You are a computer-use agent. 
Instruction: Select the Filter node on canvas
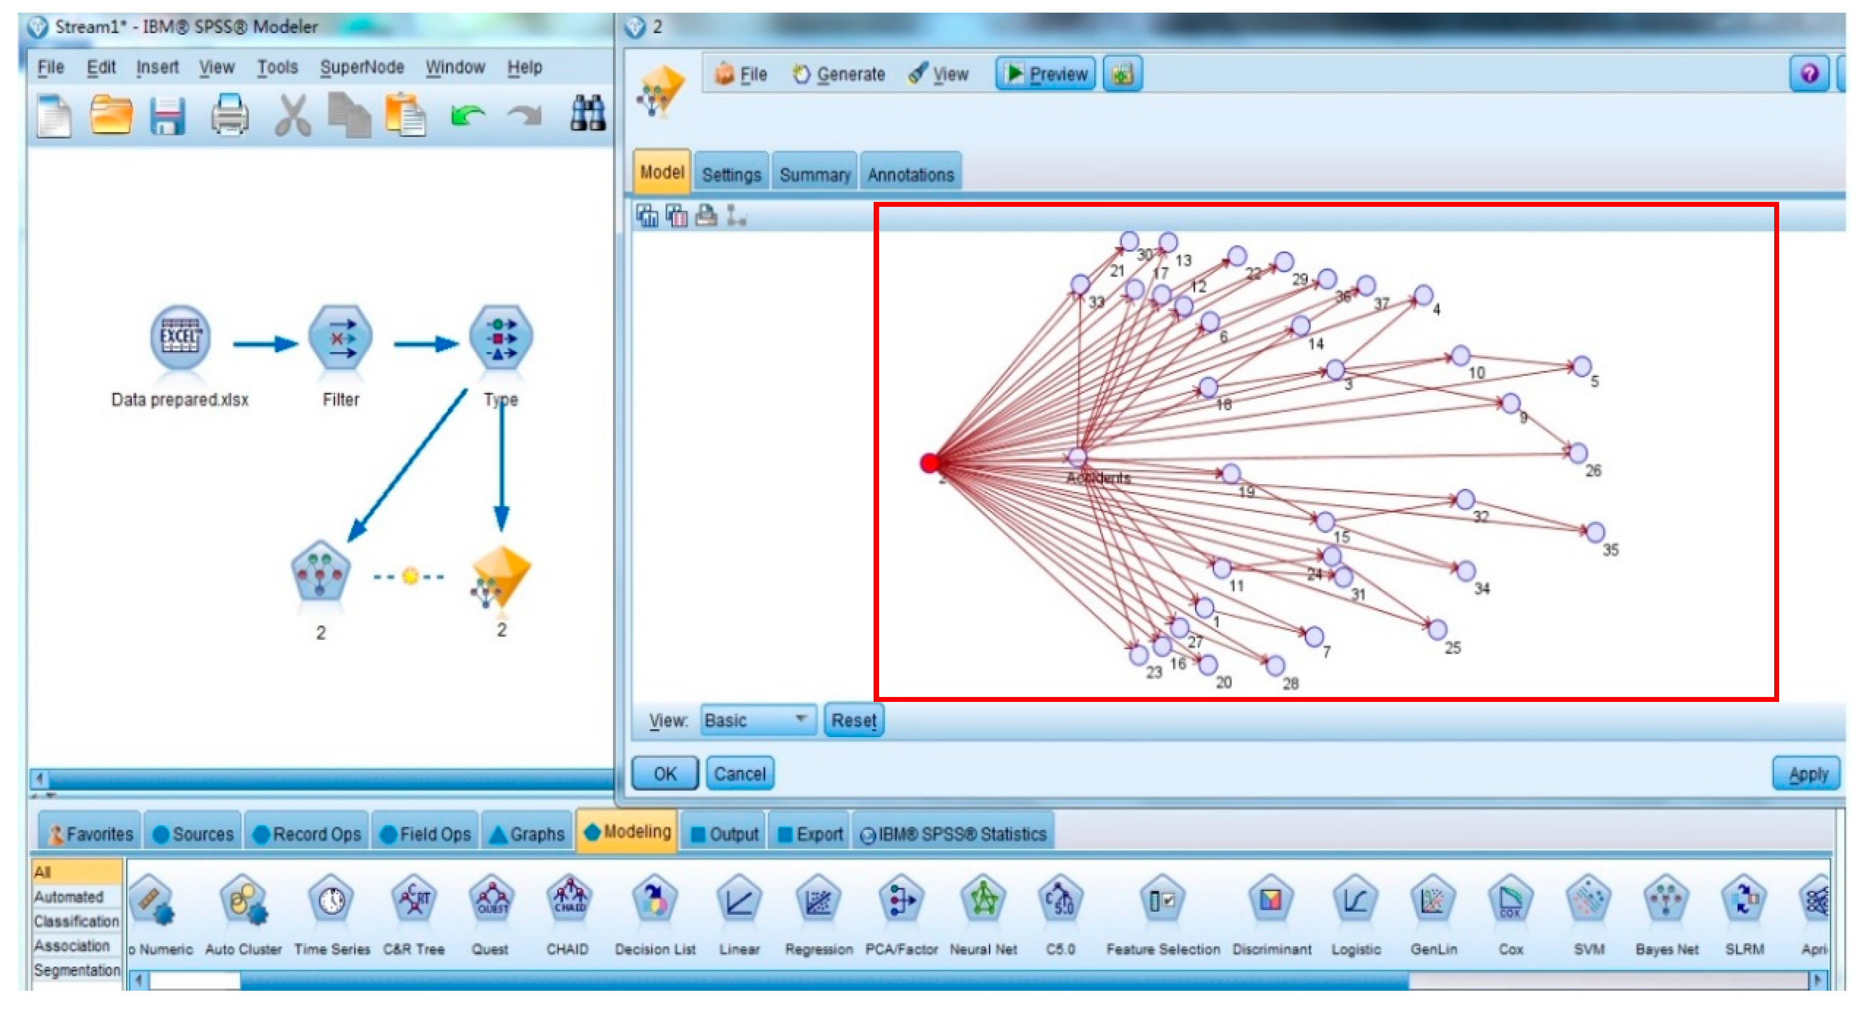click(x=340, y=338)
